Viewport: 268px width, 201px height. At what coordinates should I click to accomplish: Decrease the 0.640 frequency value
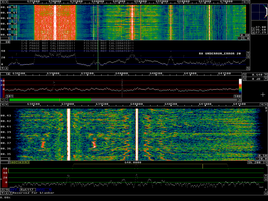click(x=245, y=75)
